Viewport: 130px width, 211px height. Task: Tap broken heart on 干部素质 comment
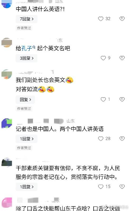click(x=122, y=187)
